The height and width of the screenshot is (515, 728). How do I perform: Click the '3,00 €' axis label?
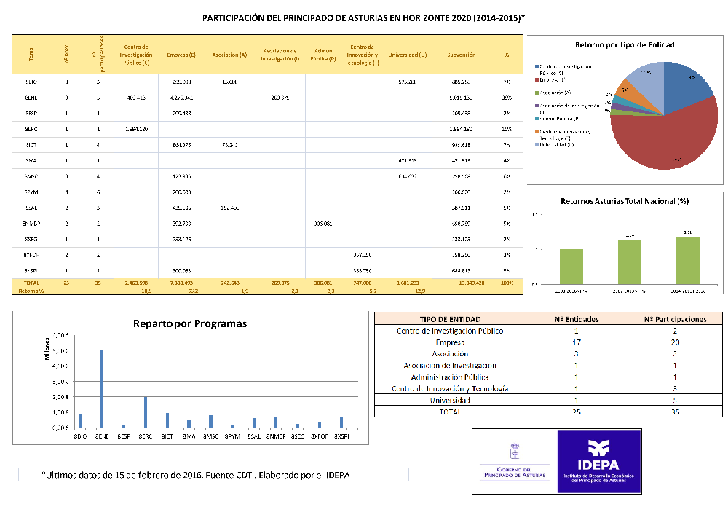(61, 382)
